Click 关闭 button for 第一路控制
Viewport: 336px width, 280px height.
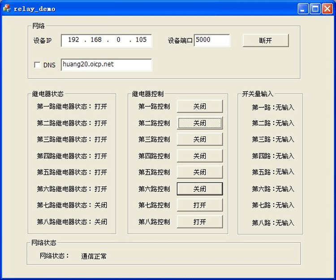point(199,106)
